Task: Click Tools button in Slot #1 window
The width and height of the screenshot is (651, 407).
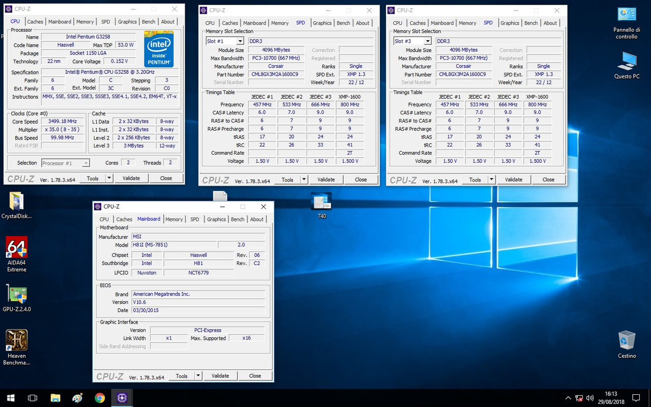Action: point(287,180)
